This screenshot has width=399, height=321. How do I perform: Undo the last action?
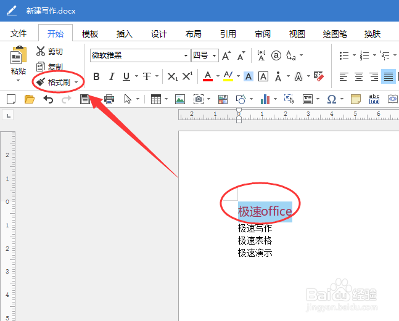pyautogui.click(x=48, y=99)
